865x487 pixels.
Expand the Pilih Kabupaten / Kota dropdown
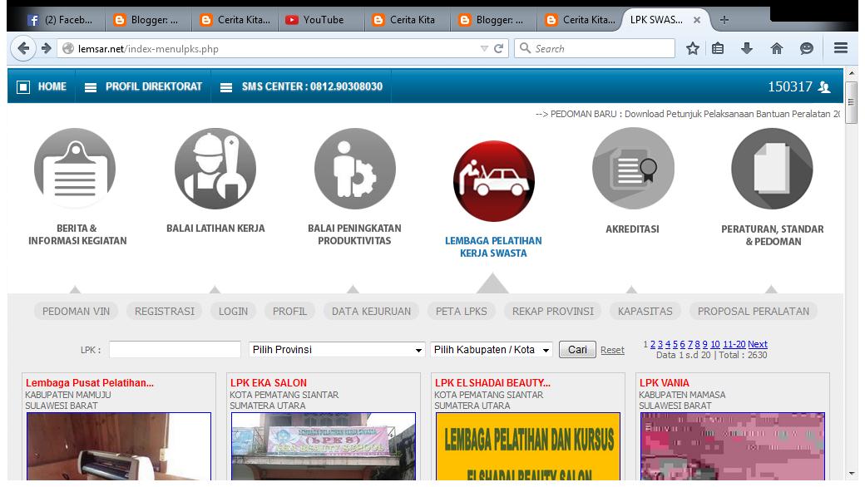[x=489, y=349]
